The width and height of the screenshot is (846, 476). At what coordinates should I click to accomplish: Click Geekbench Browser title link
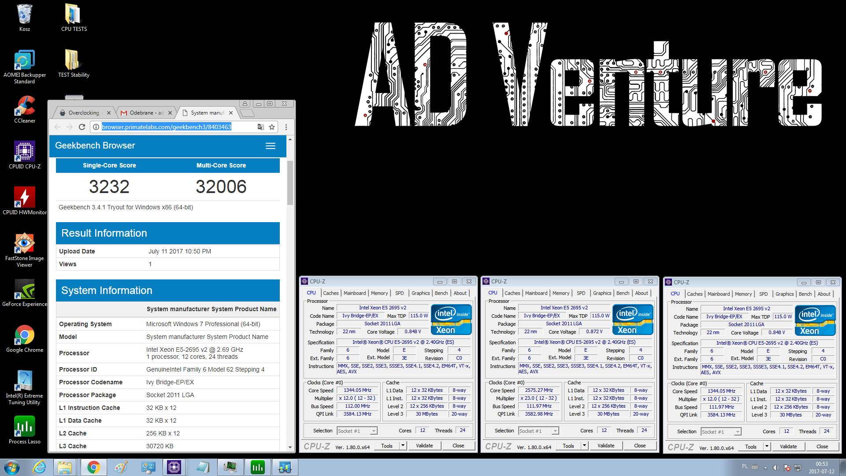click(95, 145)
